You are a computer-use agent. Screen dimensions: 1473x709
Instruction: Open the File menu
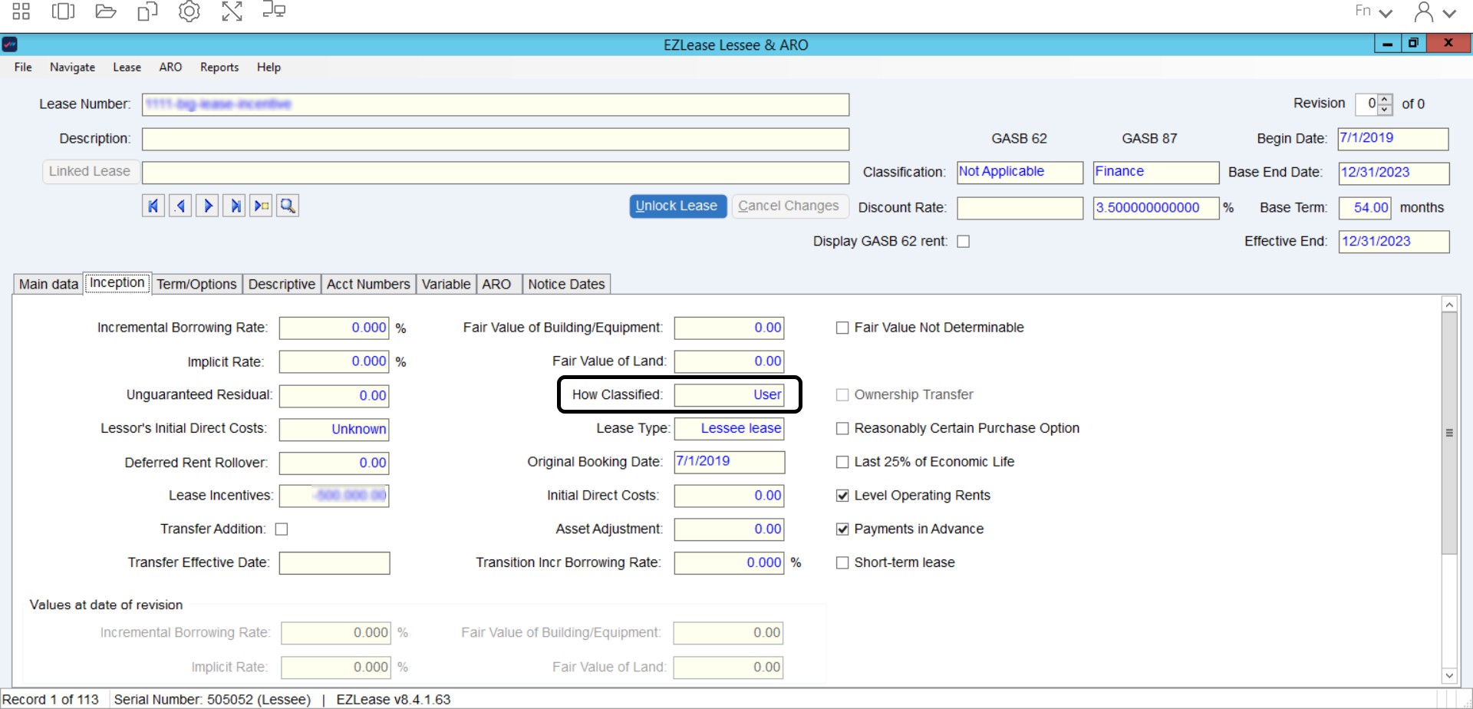23,67
